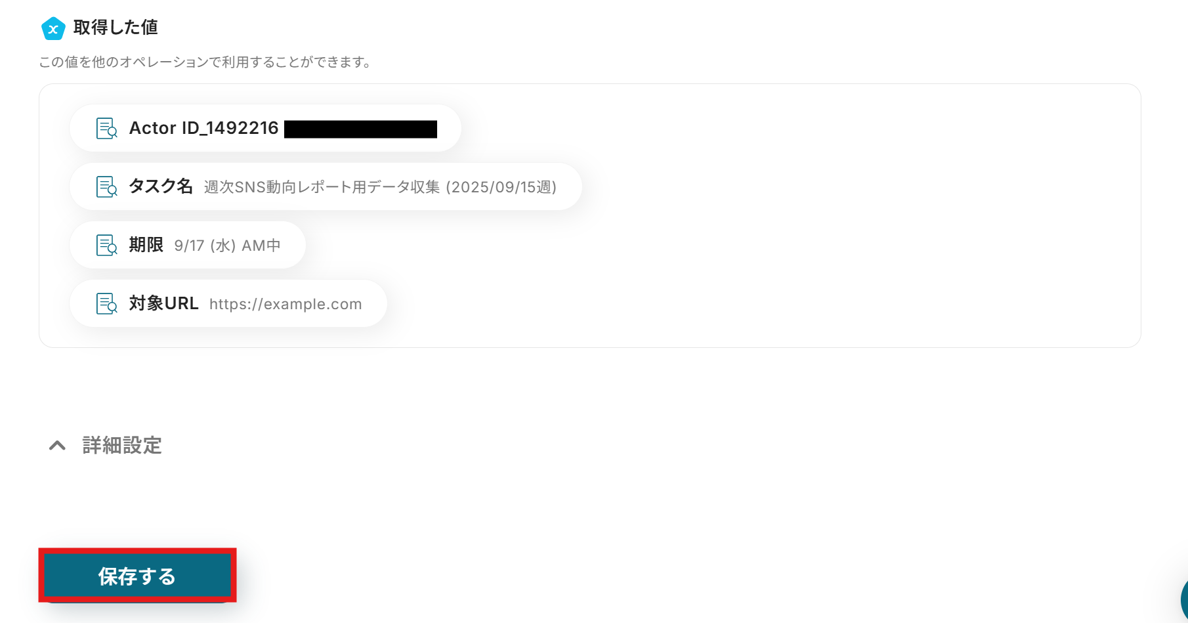The width and height of the screenshot is (1188, 623).
Task: Click the この値を他のオペレーションで利用 description text
Action: click(x=205, y=62)
